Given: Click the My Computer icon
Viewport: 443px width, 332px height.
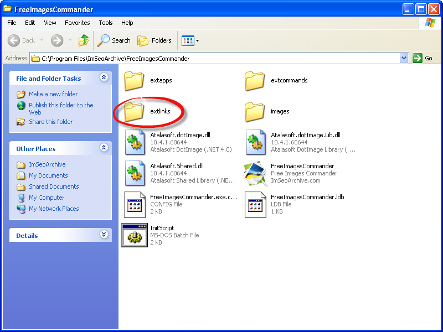Looking at the screenshot, I should tap(21, 198).
